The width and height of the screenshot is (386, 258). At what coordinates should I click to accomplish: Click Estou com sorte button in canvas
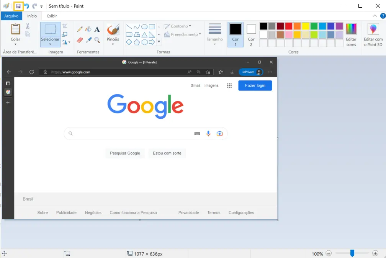[x=167, y=153]
